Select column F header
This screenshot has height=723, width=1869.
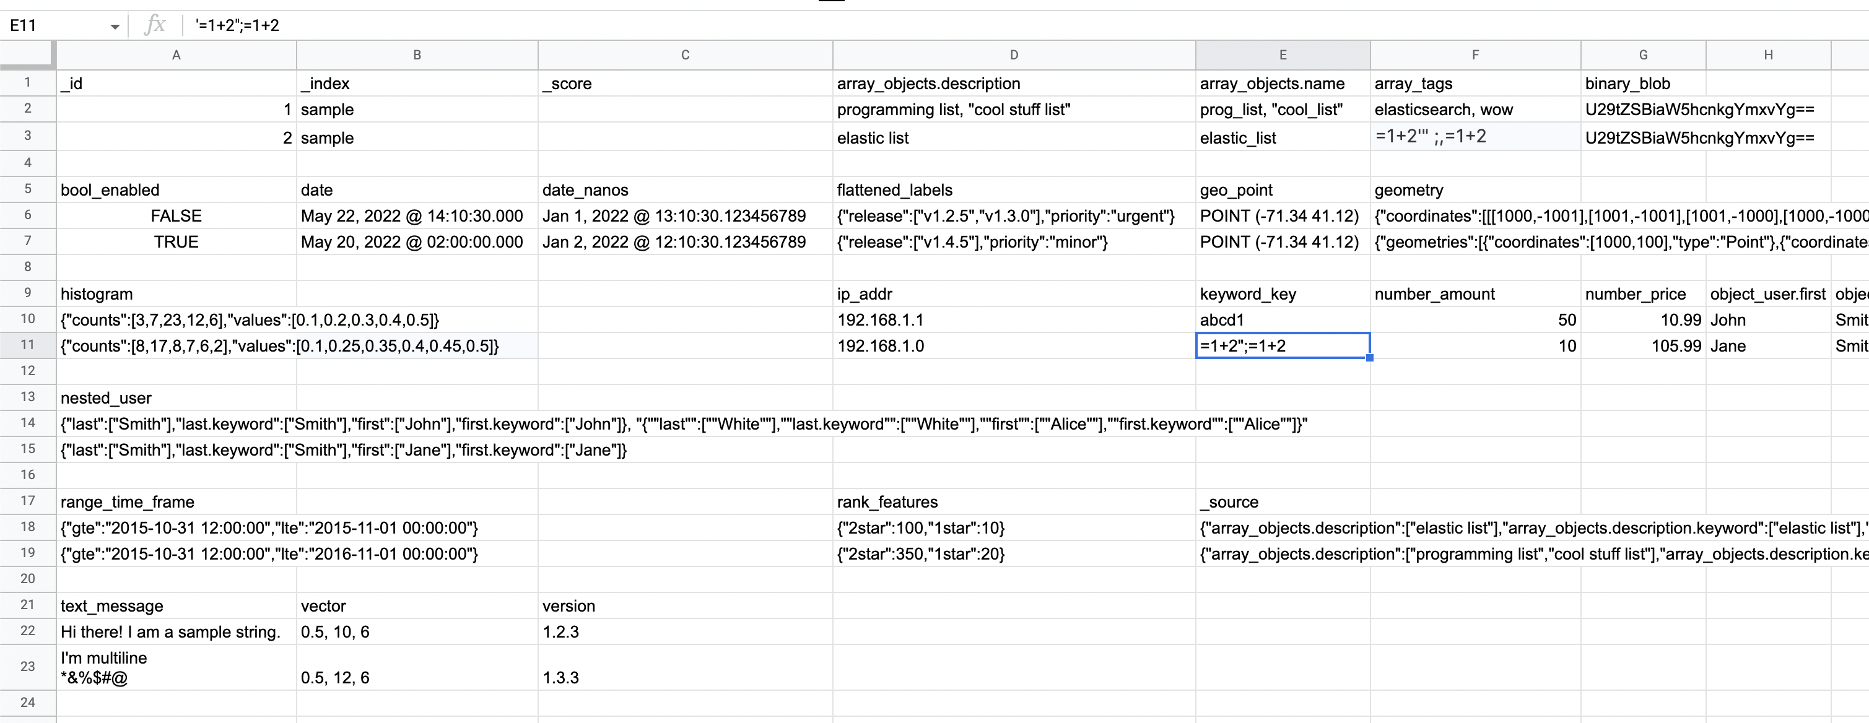[x=1475, y=55]
